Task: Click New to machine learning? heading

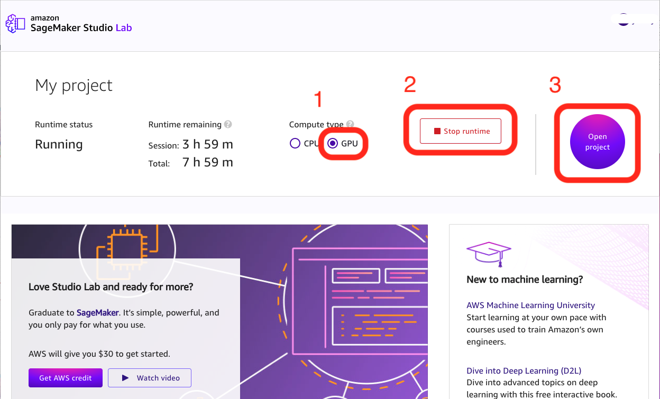Action: pos(525,280)
